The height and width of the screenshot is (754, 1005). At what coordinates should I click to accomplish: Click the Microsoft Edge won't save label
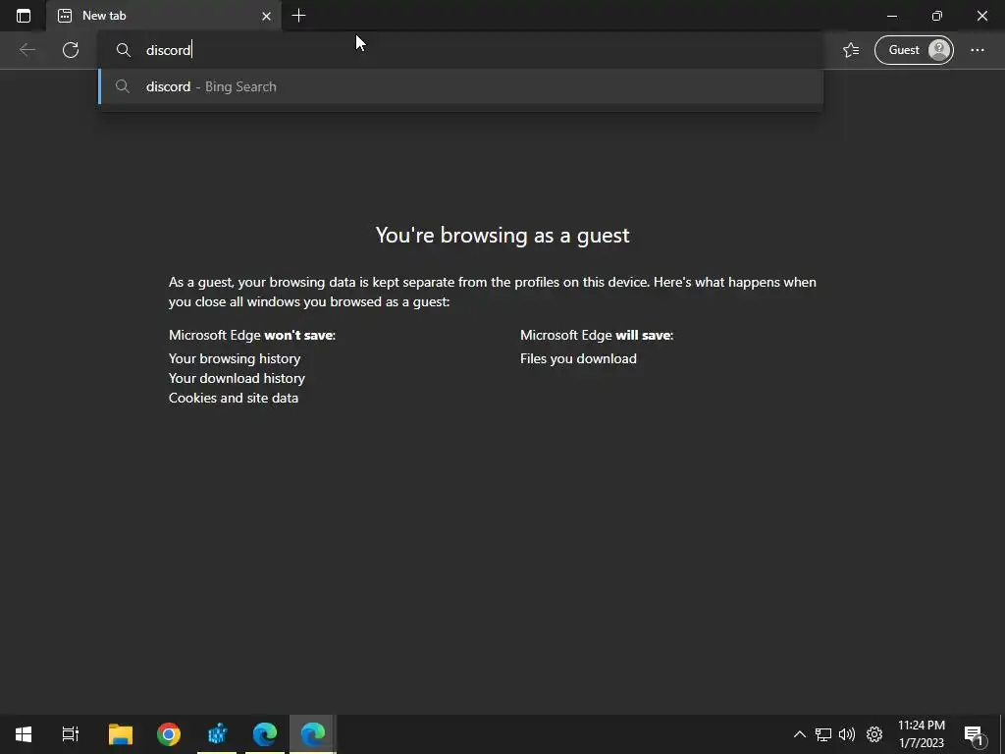[x=252, y=336]
